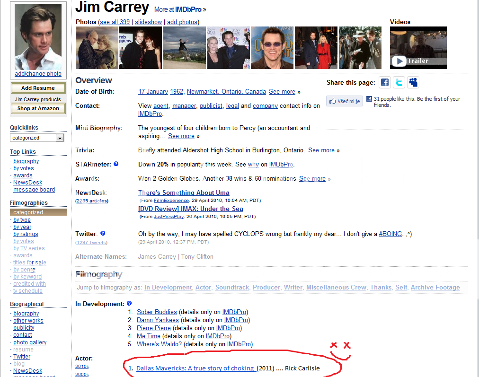Share page via Facebook icon
Viewport: 479px width, 377px height.
(385, 82)
